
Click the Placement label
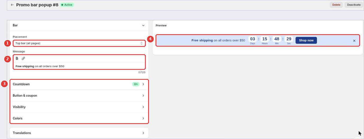tap(20, 37)
